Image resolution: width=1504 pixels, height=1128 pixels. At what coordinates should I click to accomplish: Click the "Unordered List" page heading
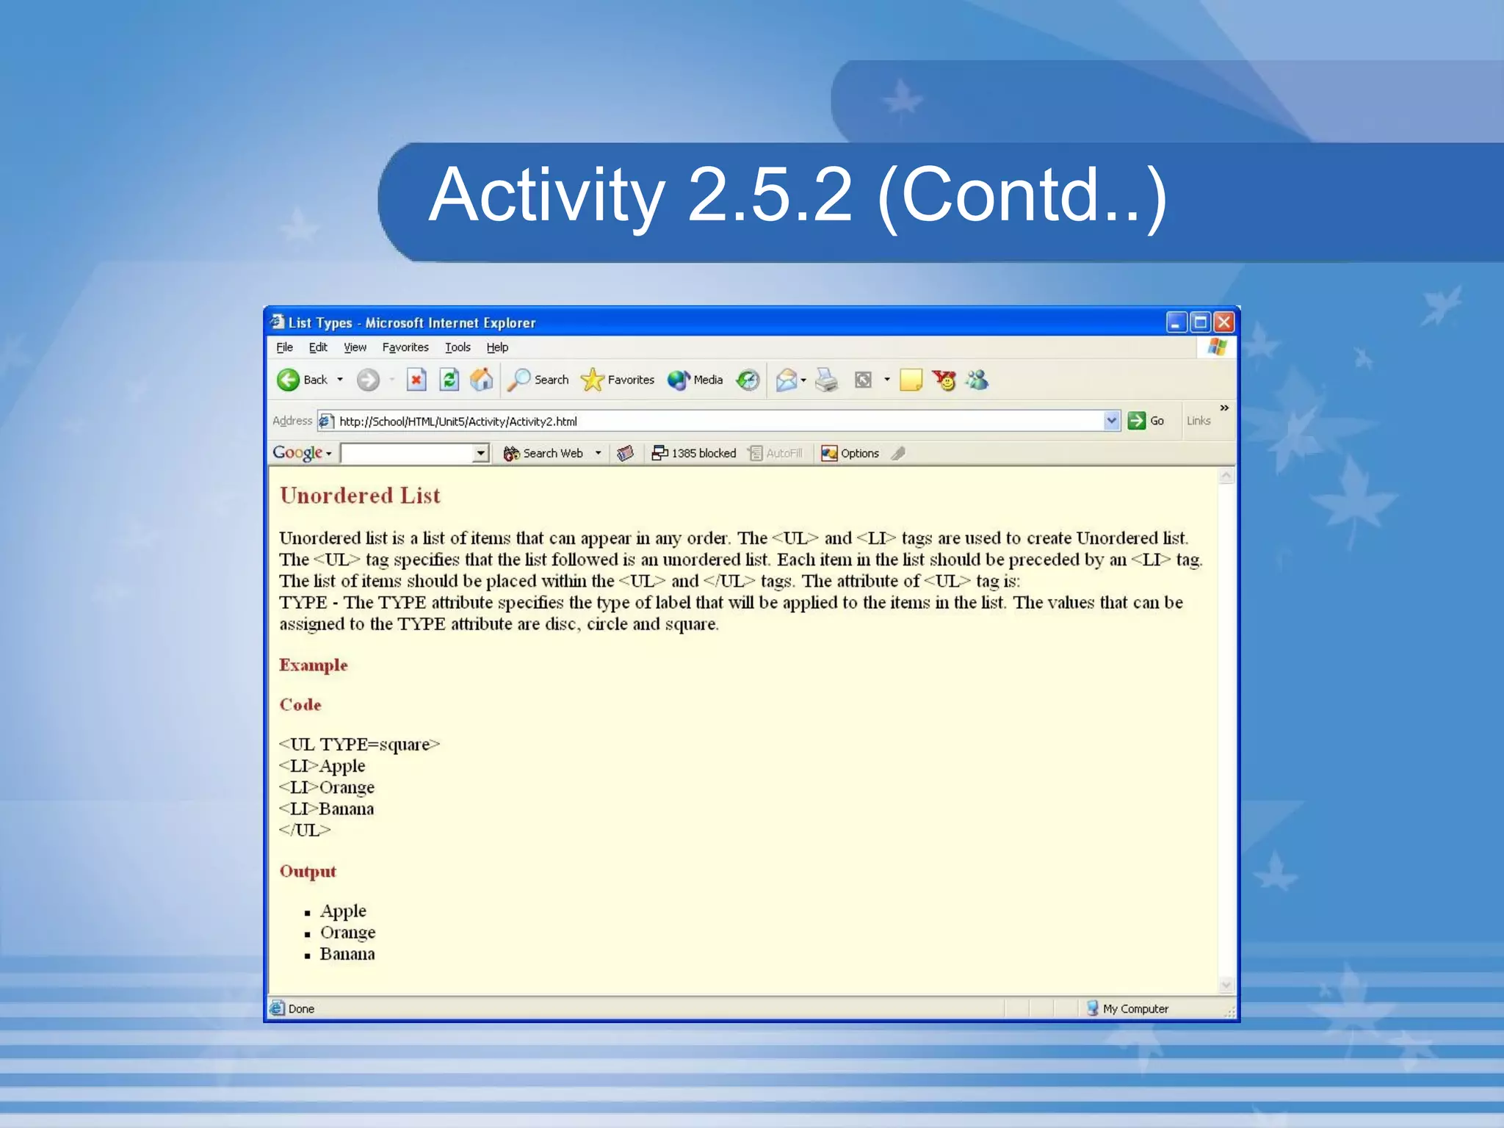[x=360, y=496]
